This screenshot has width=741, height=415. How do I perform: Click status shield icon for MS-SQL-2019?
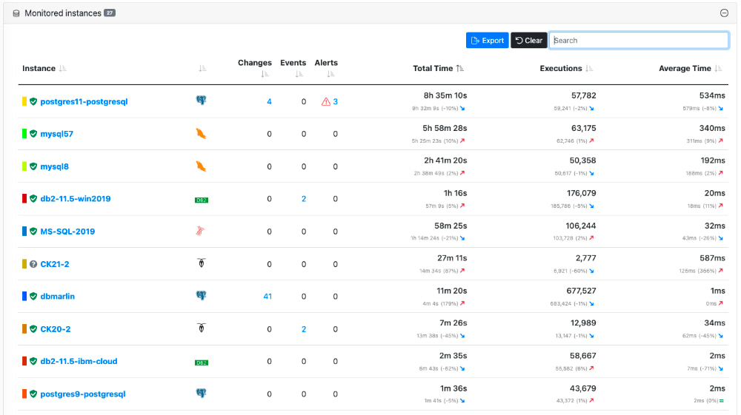point(33,232)
